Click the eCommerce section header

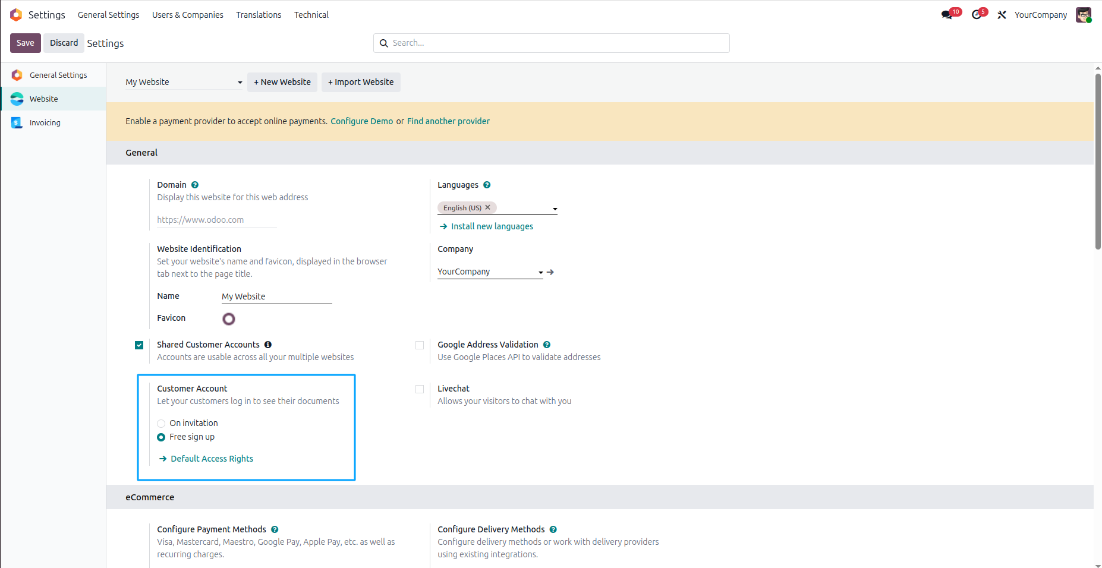pyautogui.click(x=600, y=497)
